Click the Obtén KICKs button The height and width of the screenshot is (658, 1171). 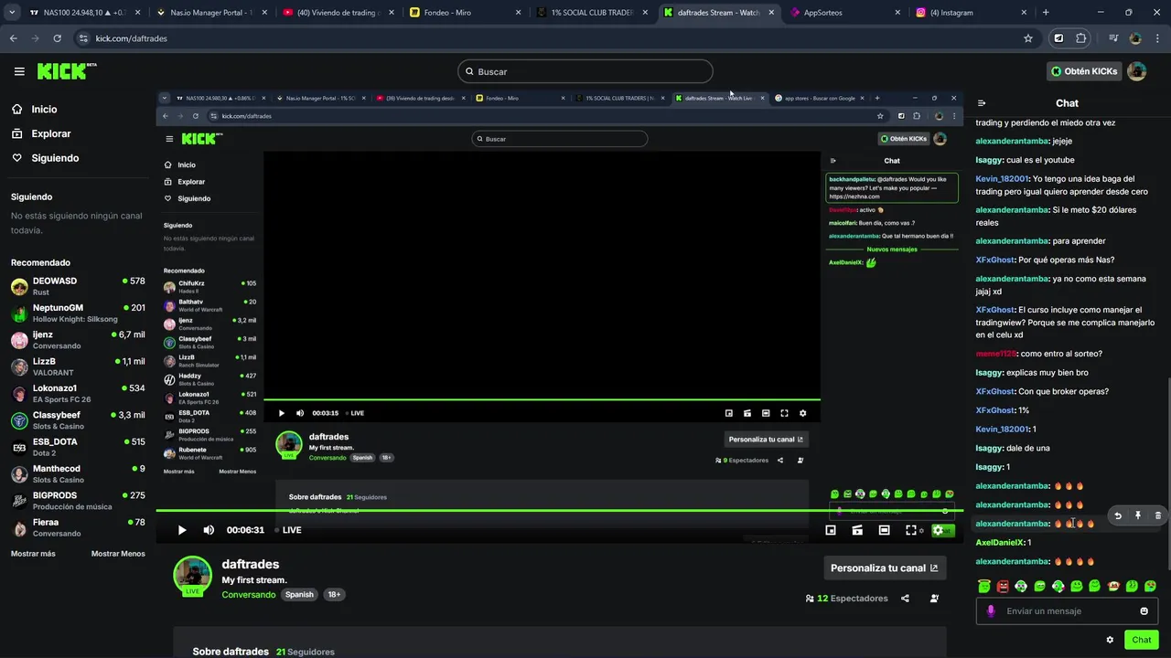(x=1084, y=71)
